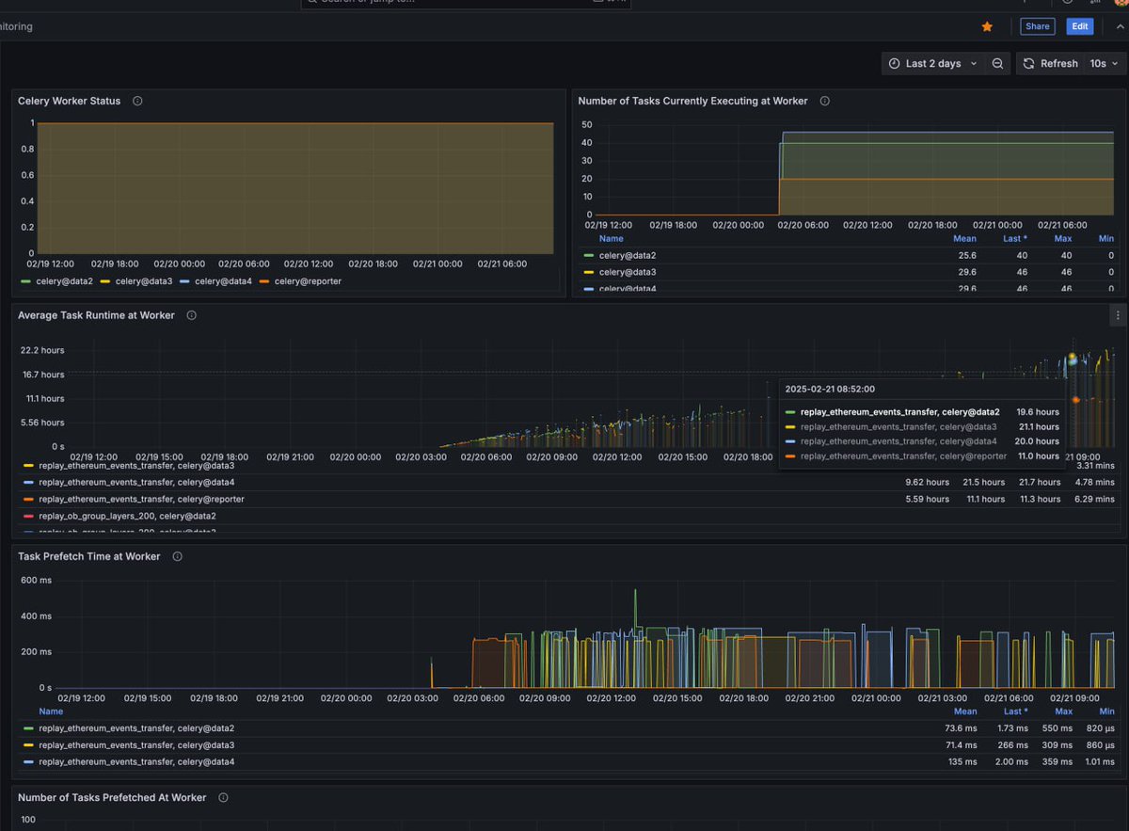
Task: Sort Task Prefetch Time table by Mean
Action: coord(965,711)
